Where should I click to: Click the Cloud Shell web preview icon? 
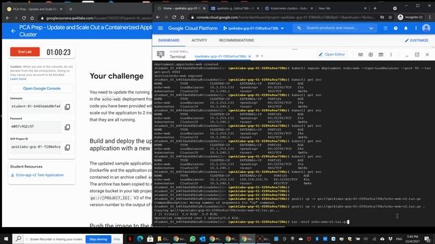tap(381, 55)
